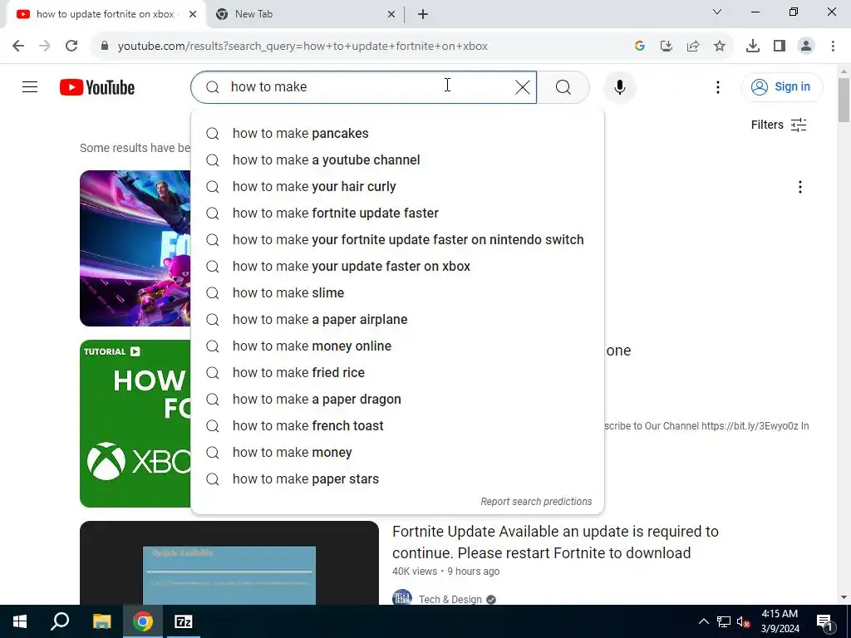Open search Filters
Viewport: 851px width, 638px height.
pyautogui.click(x=779, y=125)
